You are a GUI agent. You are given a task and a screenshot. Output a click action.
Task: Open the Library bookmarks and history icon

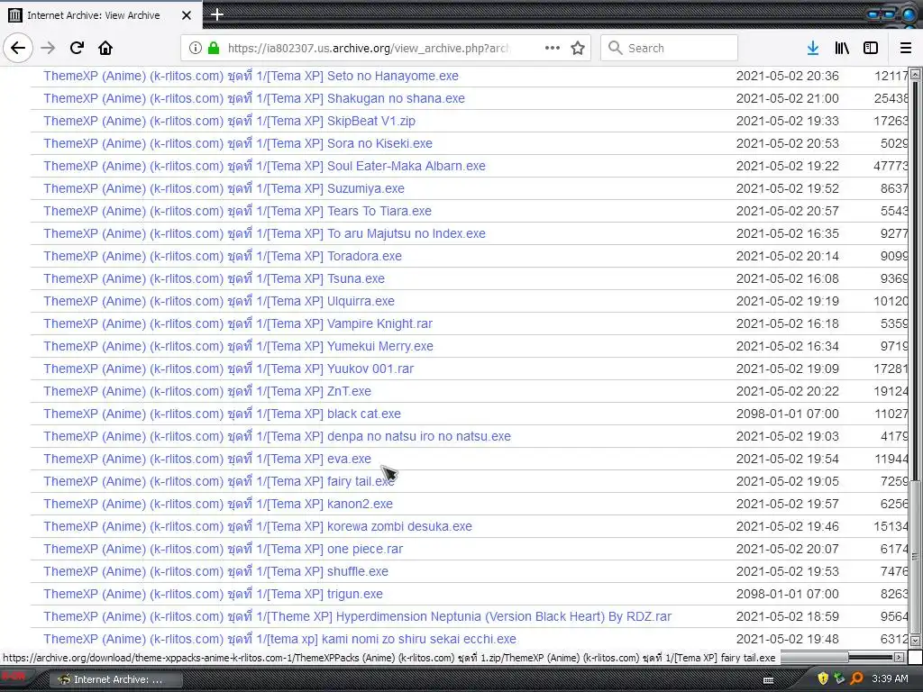click(x=842, y=49)
